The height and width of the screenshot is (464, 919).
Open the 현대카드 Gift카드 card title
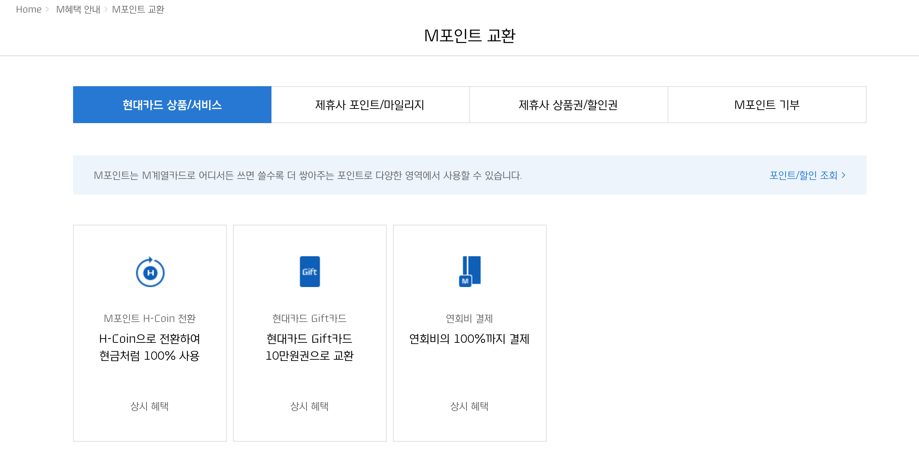pos(310,319)
